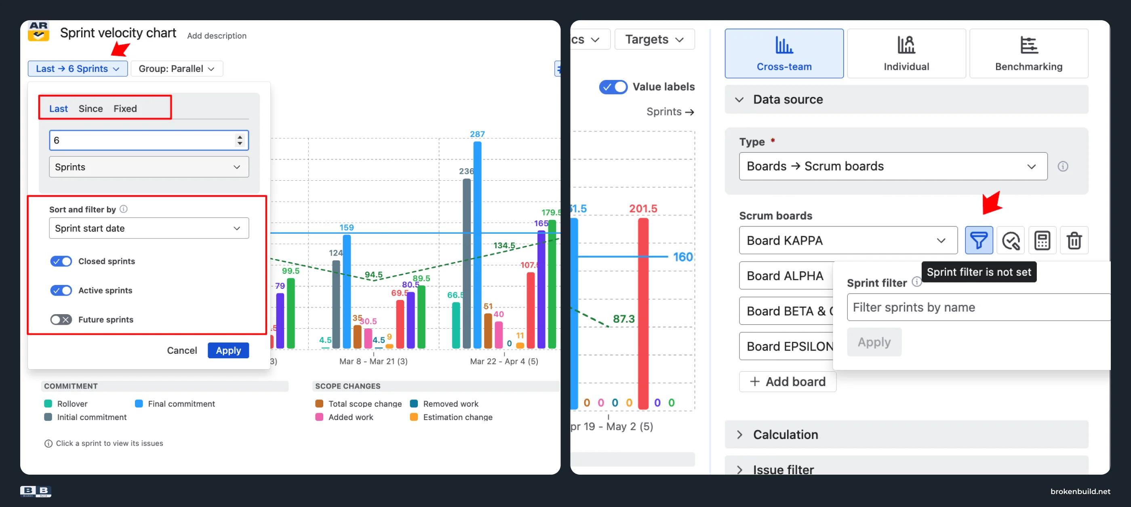This screenshot has width=1131, height=507.
Task: Click the info icon beside Sort and filter by
Action: coord(124,209)
